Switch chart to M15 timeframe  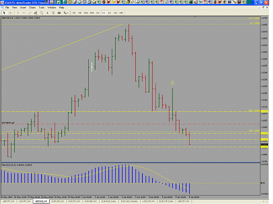(86, 13)
